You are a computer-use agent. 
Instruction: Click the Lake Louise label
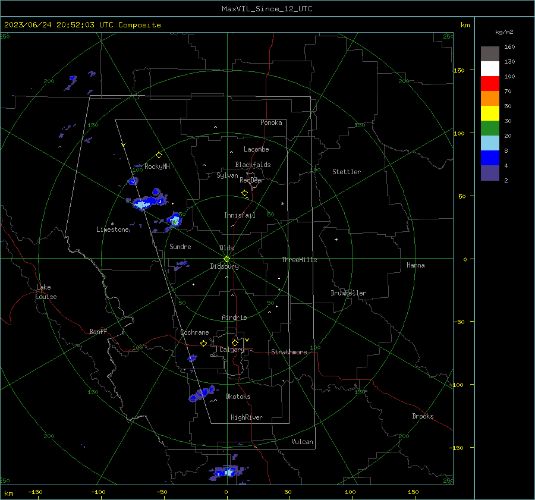46,292
